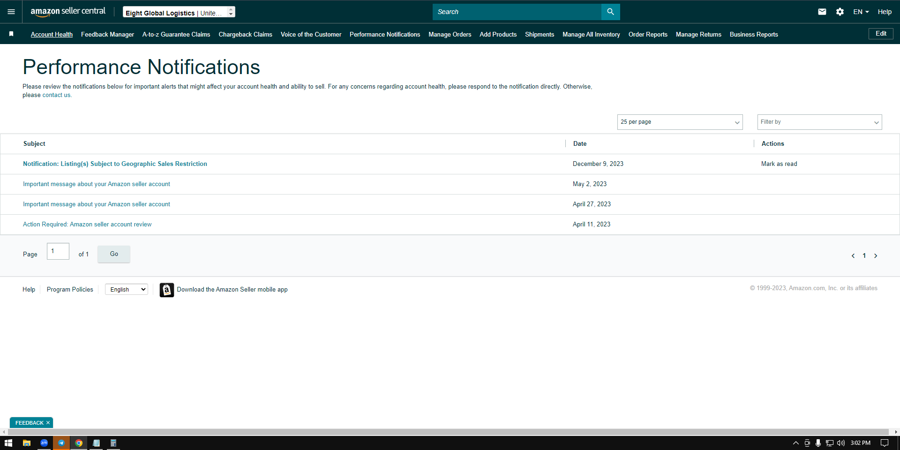The image size is (900, 450).
Task: Open A-to-z Guarantee Claims
Action: pos(176,34)
